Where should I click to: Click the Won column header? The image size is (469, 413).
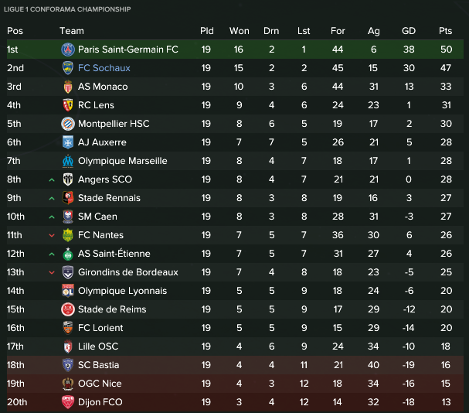(240, 31)
